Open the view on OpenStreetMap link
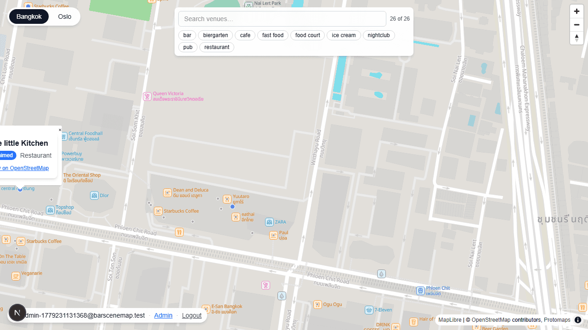Image resolution: width=588 pixels, height=330 pixels. coord(24,168)
